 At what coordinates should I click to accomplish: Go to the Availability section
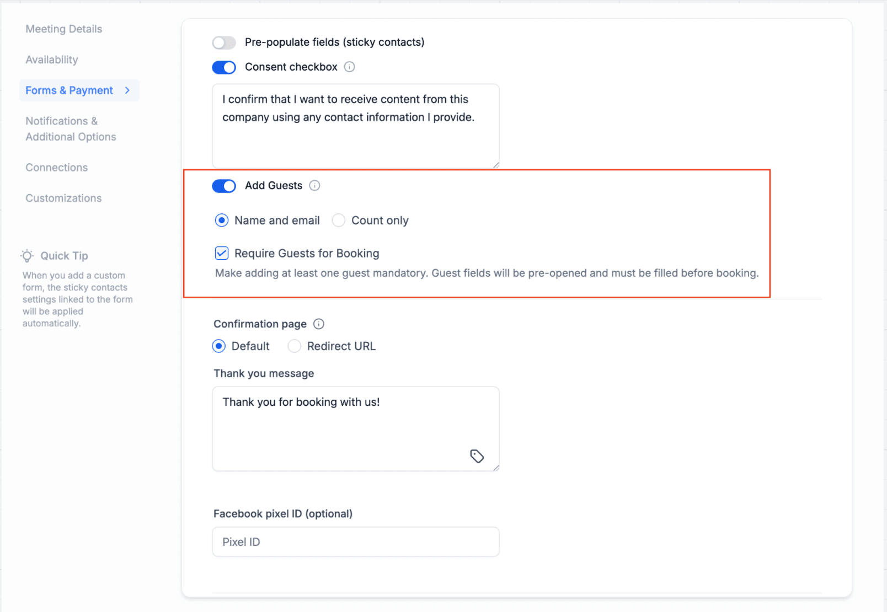pos(52,60)
